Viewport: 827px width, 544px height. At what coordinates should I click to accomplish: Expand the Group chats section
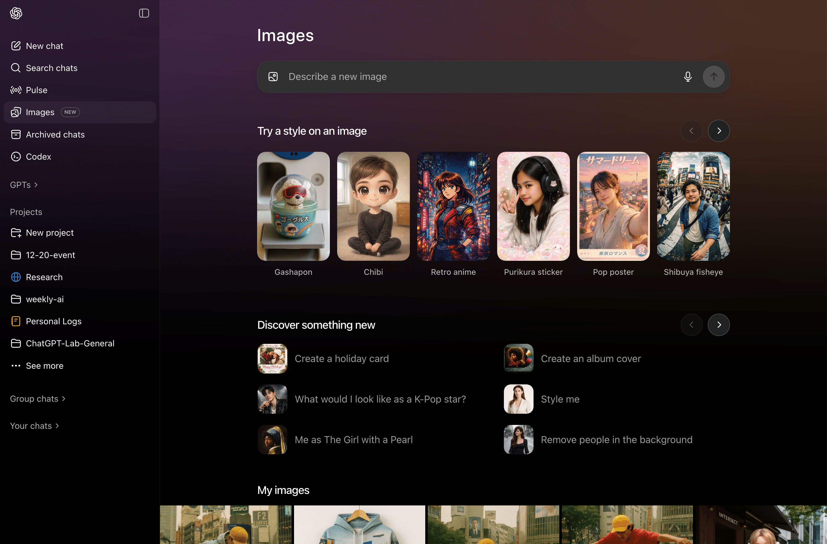37,399
